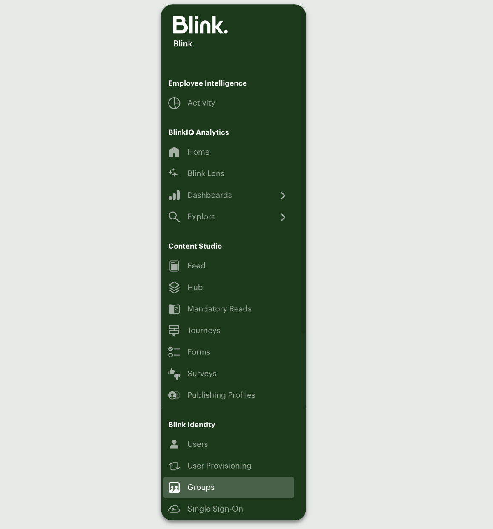Click the Hub layers icon

click(174, 287)
